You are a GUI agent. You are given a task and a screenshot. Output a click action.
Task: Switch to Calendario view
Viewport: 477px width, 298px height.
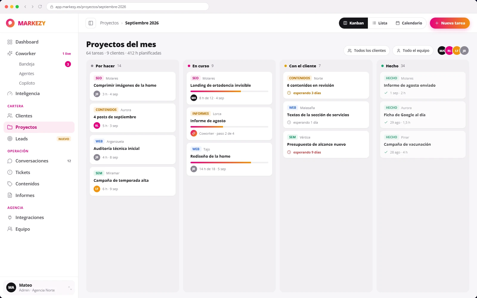coord(409,23)
